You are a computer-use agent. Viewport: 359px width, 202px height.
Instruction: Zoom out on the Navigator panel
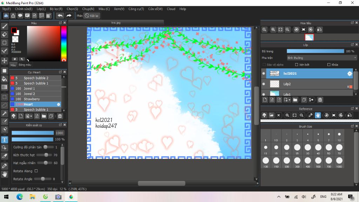[287, 29]
